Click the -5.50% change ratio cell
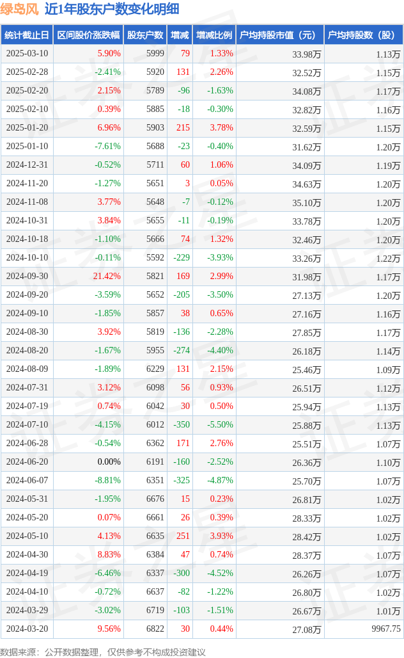Image resolution: width=404 pixels, height=658 pixels. click(220, 424)
